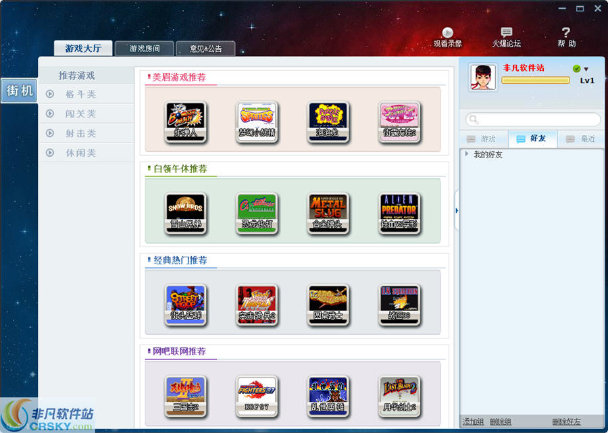
Task: Select the 街机 arcade side tab
Action: (19, 91)
